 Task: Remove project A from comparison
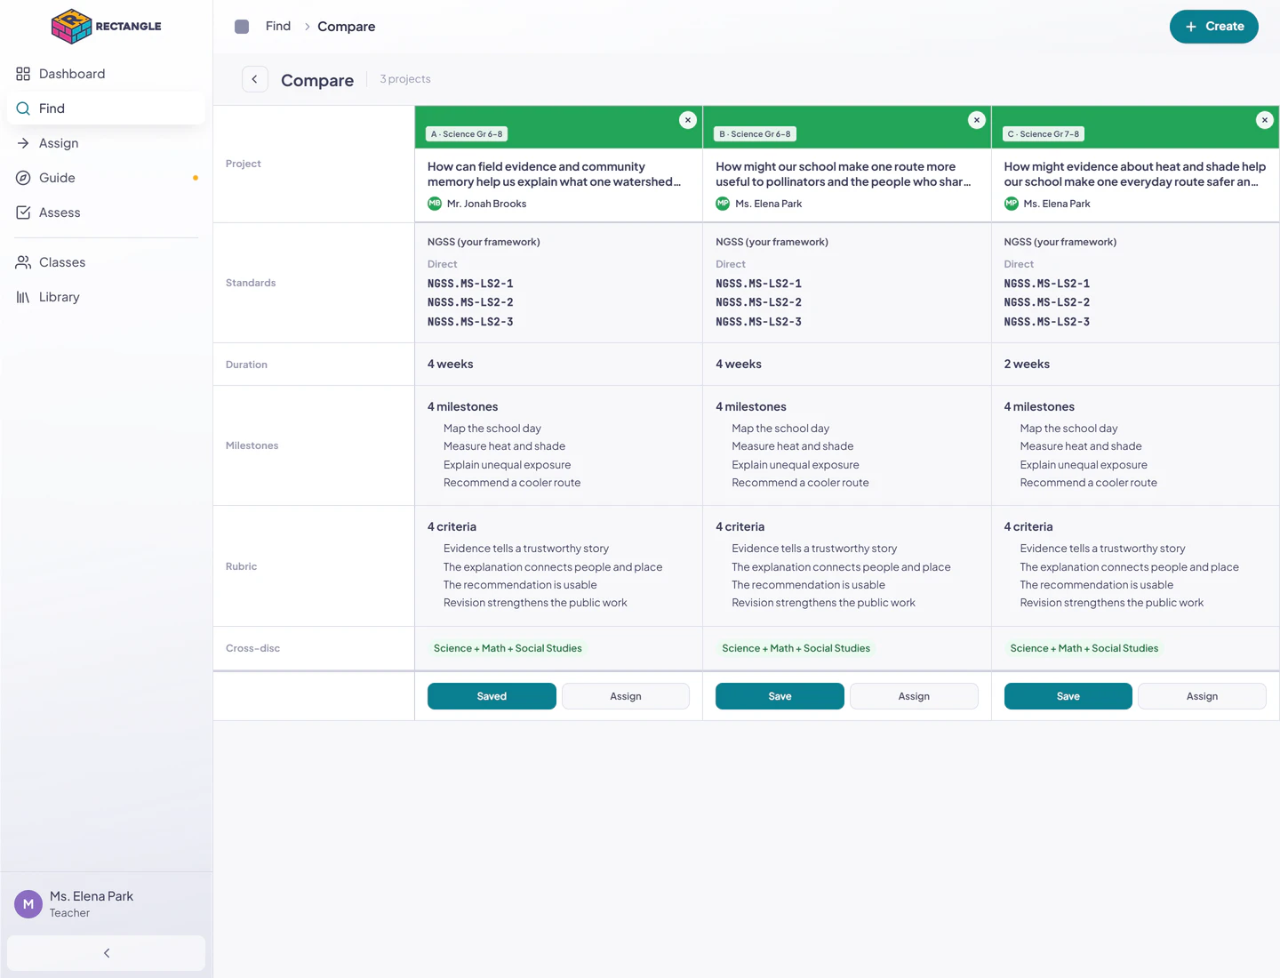pos(688,120)
